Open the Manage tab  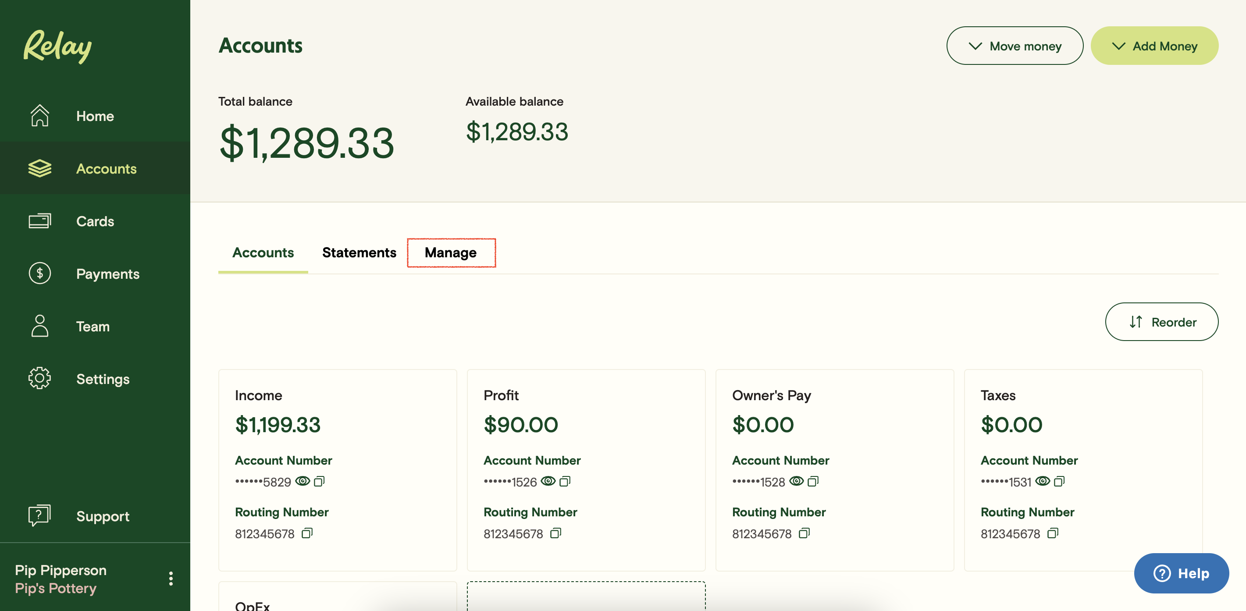pyautogui.click(x=451, y=252)
